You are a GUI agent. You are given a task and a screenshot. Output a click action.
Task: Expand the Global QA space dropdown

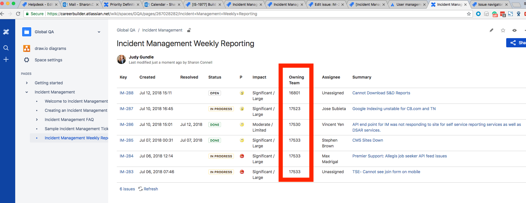99,32
